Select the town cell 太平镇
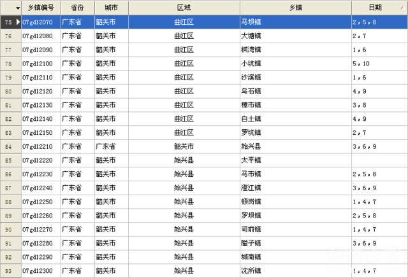This screenshot has width=408, height=278. [x=296, y=160]
